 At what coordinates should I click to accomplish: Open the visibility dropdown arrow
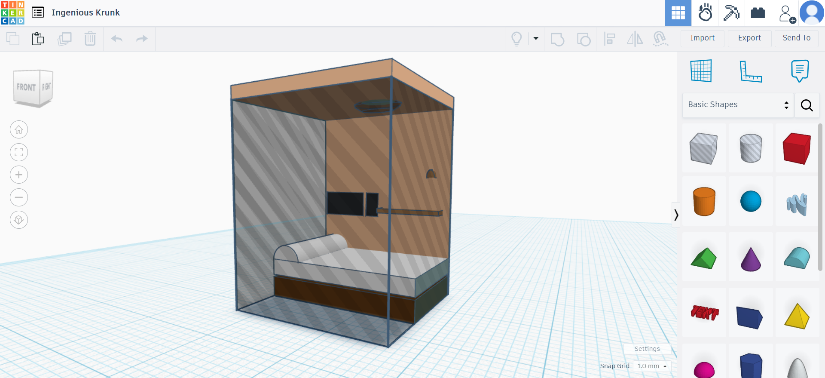click(536, 38)
